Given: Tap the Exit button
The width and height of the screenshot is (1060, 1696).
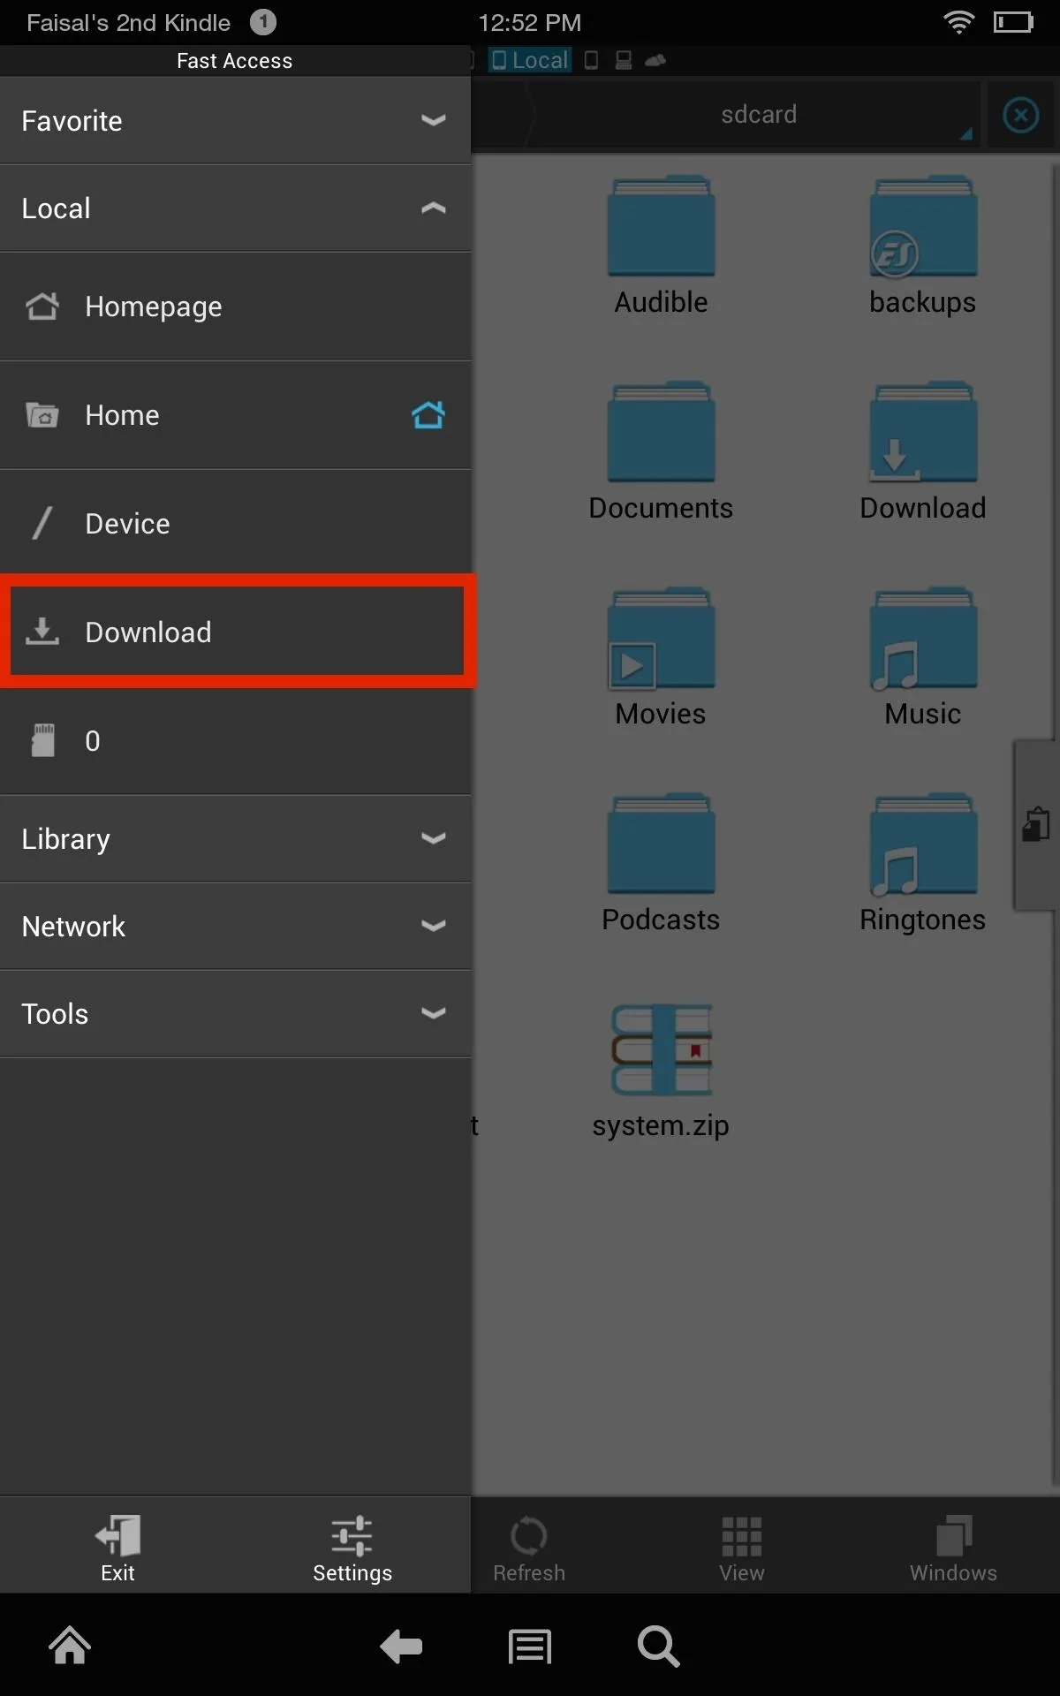Looking at the screenshot, I should [117, 1548].
